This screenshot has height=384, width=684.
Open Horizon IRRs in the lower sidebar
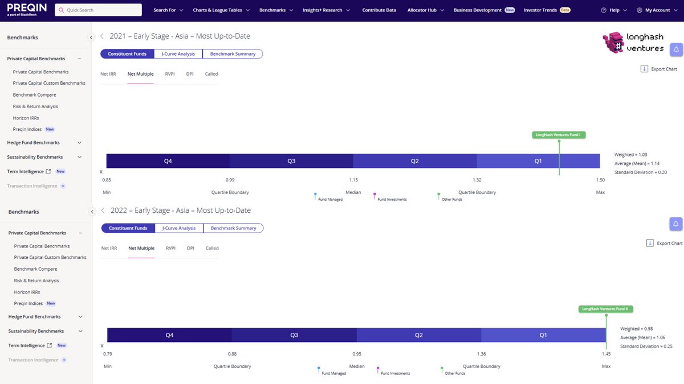click(27, 292)
